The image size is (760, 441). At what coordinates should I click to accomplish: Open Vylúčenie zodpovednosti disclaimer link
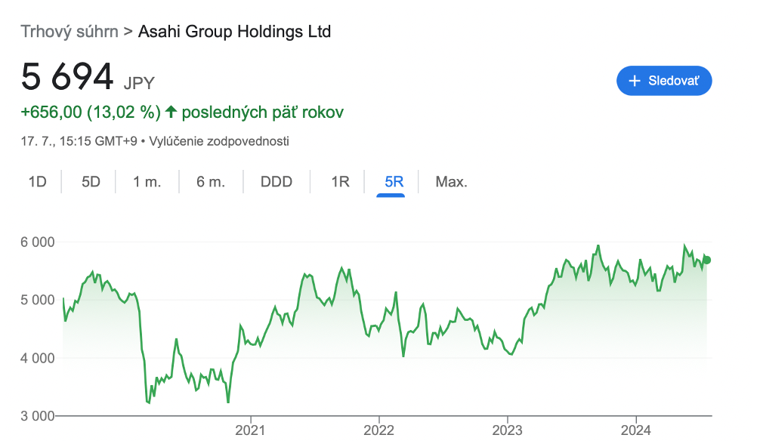click(x=219, y=141)
